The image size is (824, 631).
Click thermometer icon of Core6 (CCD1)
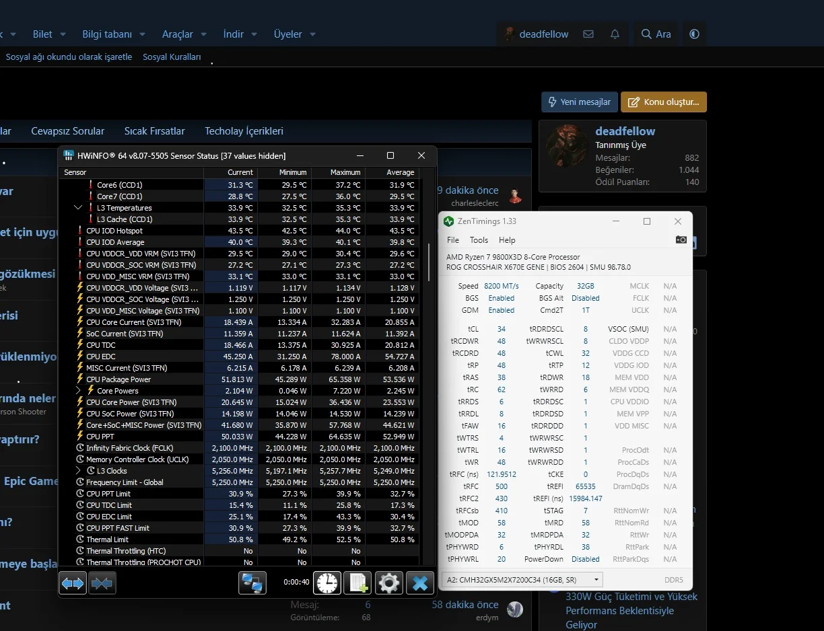point(90,185)
